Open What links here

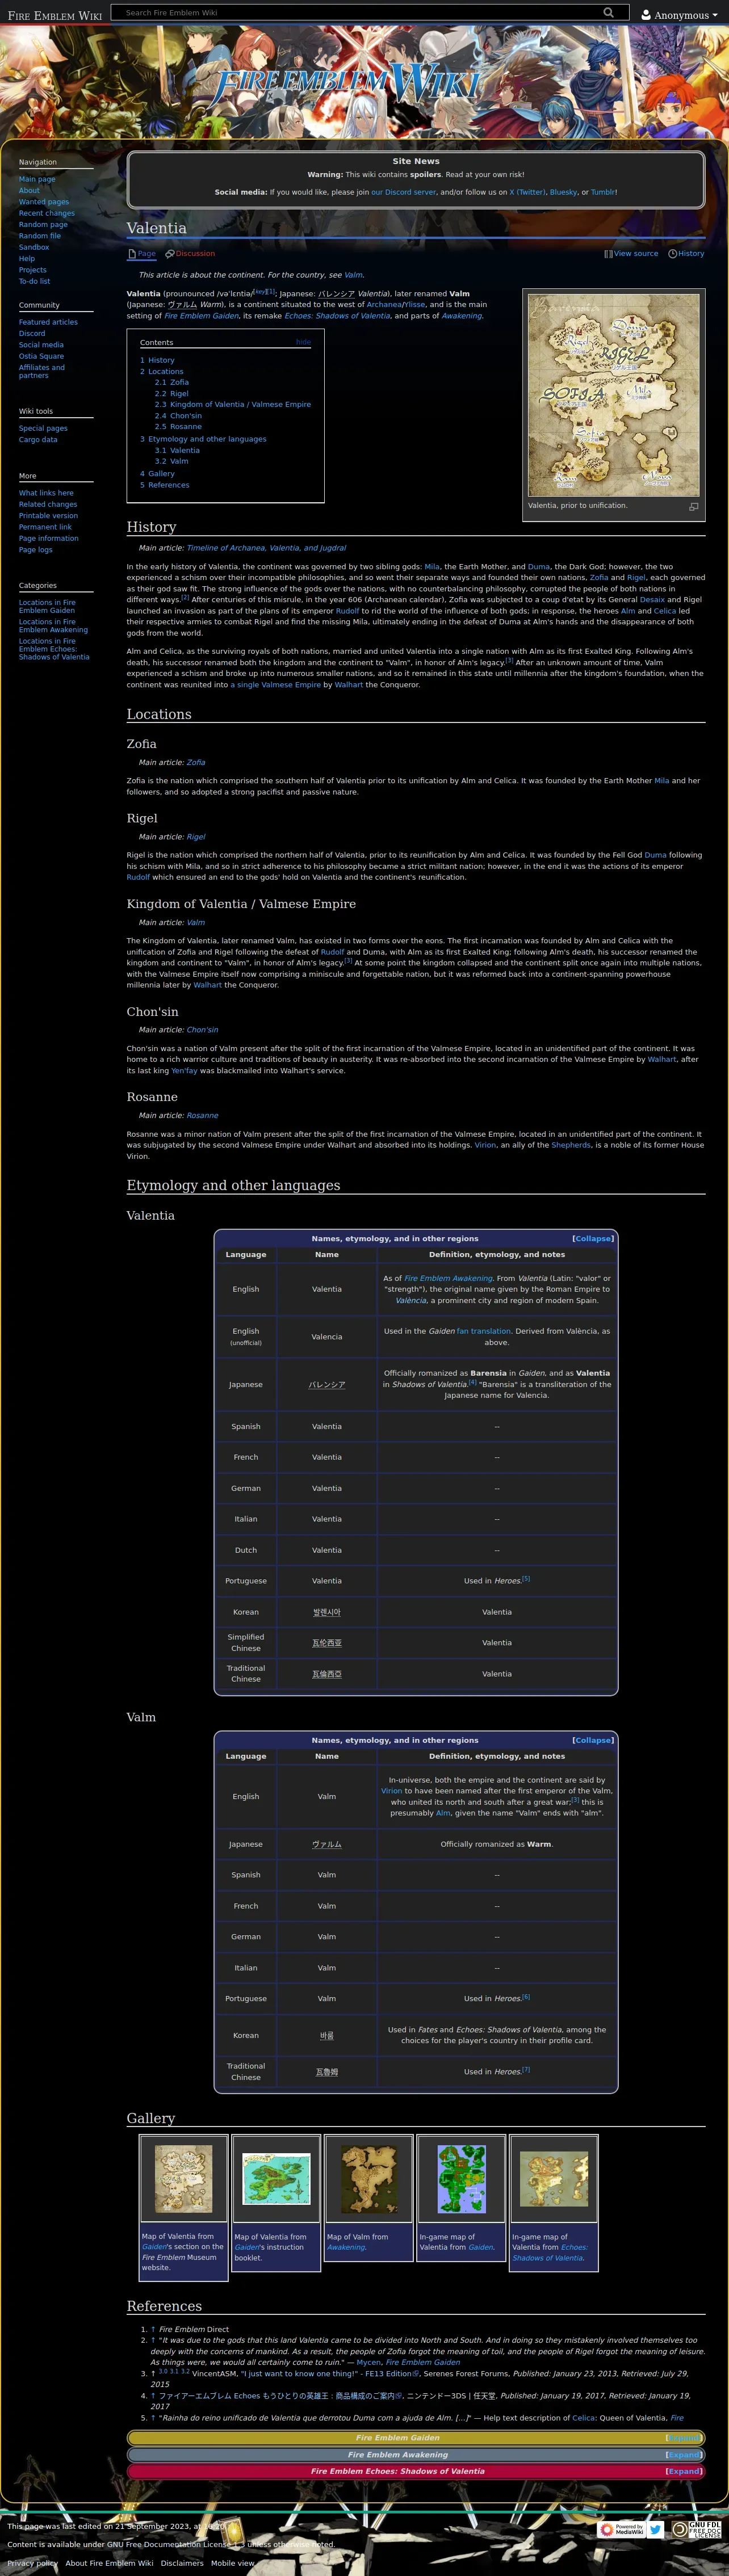[x=46, y=493]
